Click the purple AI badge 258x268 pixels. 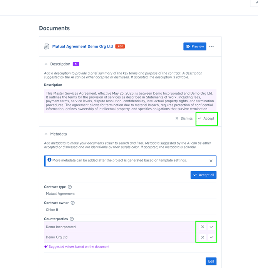pos(76,64)
